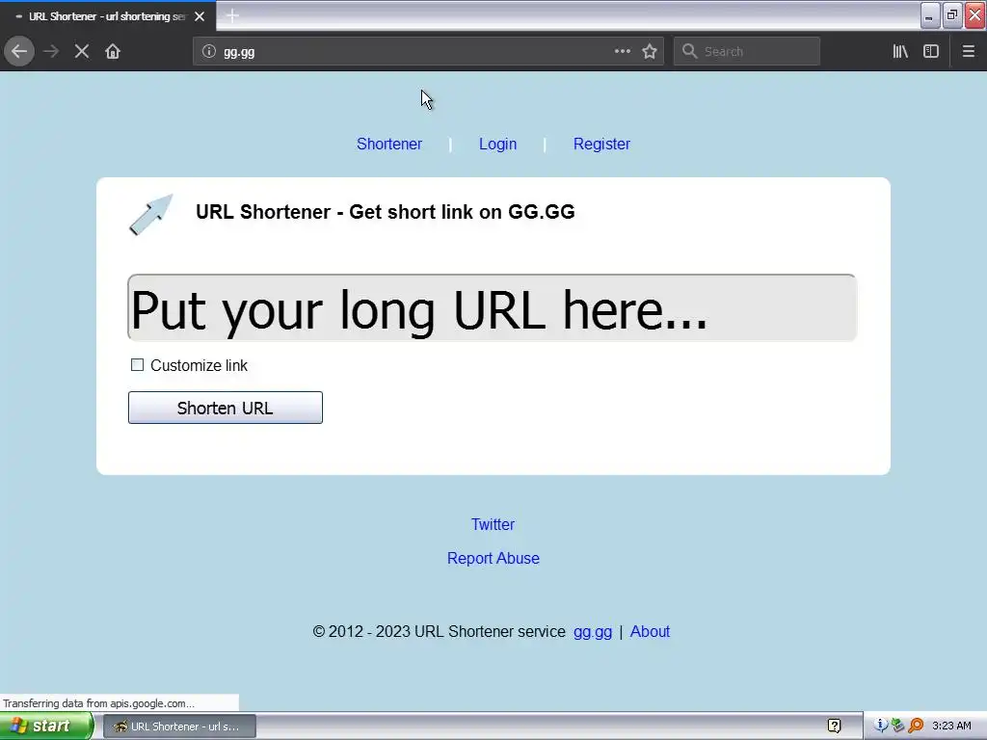
Task: Focus the long URL input field
Action: pyautogui.click(x=492, y=308)
